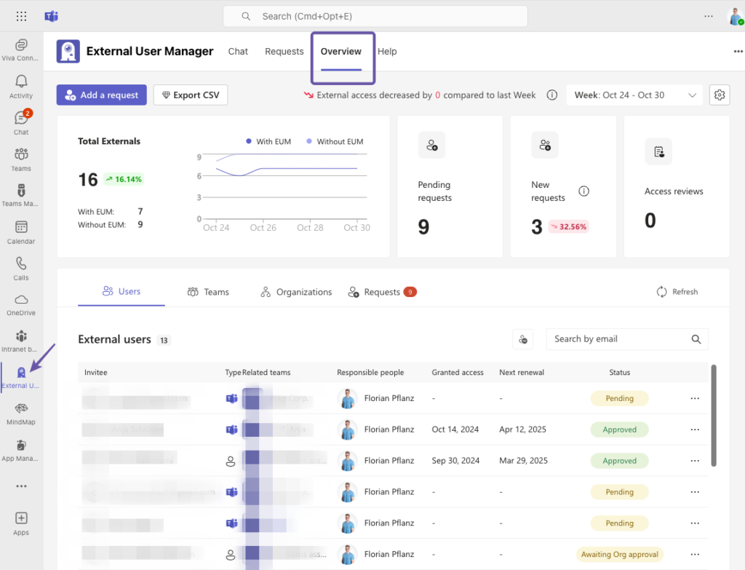Click the Search by email field

pyautogui.click(x=627, y=339)
